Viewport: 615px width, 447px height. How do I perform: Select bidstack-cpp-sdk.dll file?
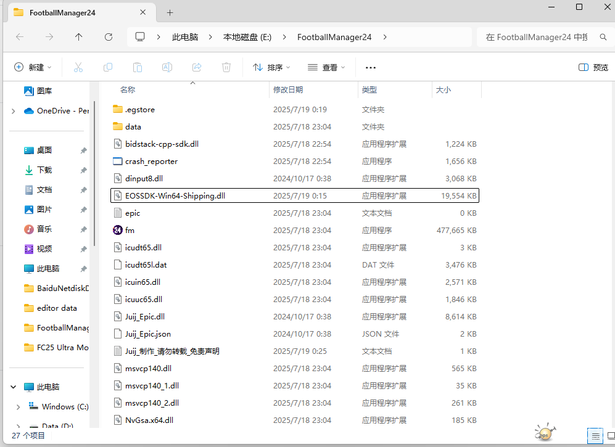pyautogui.click(x=295, y=144)
